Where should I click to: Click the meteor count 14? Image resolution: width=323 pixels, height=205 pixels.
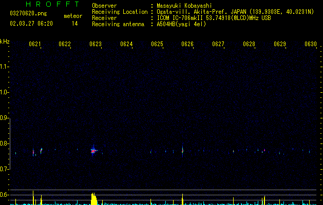[75, 24]
